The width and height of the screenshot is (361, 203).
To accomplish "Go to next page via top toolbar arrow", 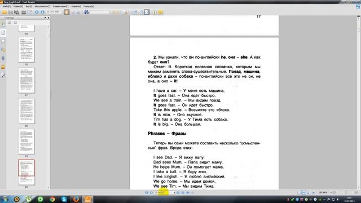I will [x=43, y=12].
